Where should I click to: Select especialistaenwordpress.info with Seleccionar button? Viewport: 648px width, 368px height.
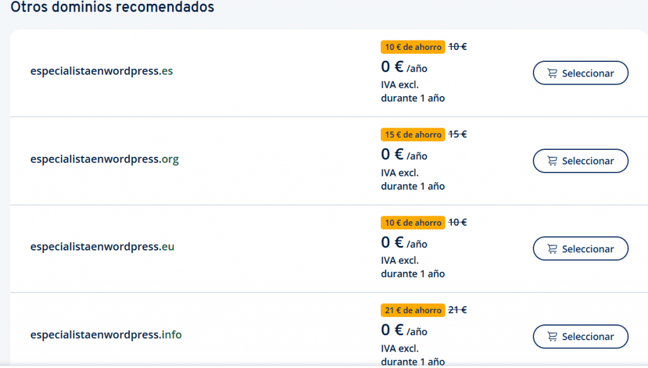(581, 336)
